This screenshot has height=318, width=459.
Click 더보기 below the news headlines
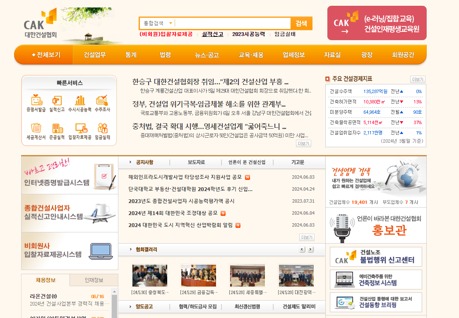303,143
